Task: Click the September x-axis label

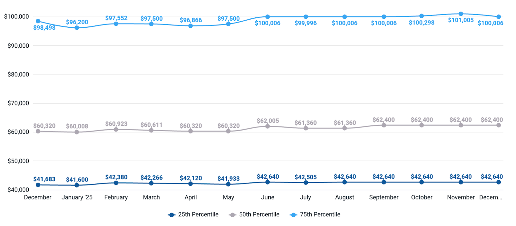Action: (384, 197)
